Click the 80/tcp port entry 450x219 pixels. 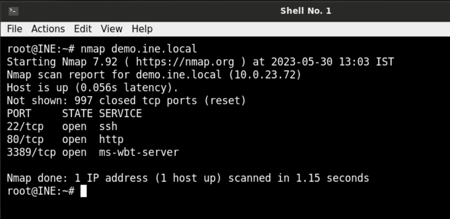click(x=25, y=139)
